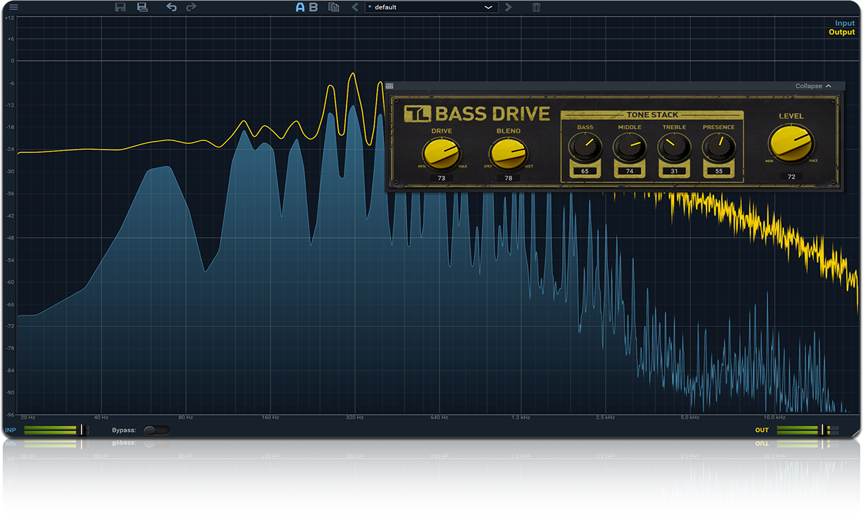The image size is (863, 515).
Task: Click the Level value field showing 72
Action: (791, 177)
